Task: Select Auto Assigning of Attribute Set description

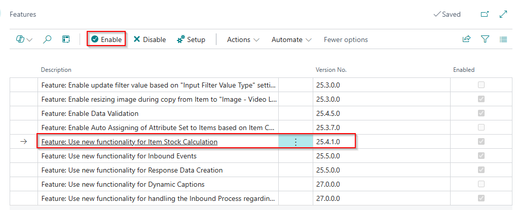Action: click(159, 128)
